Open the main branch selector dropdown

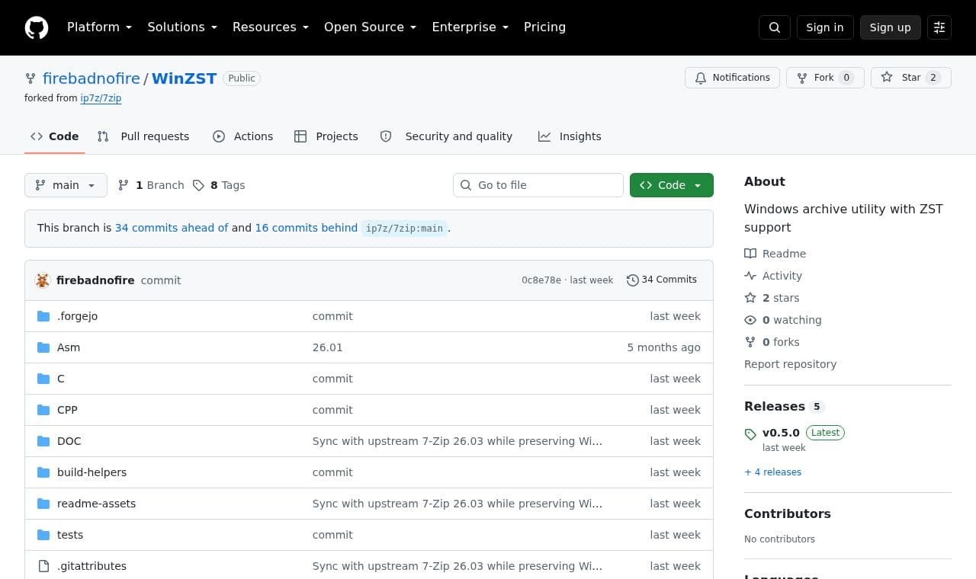(66, 185)
